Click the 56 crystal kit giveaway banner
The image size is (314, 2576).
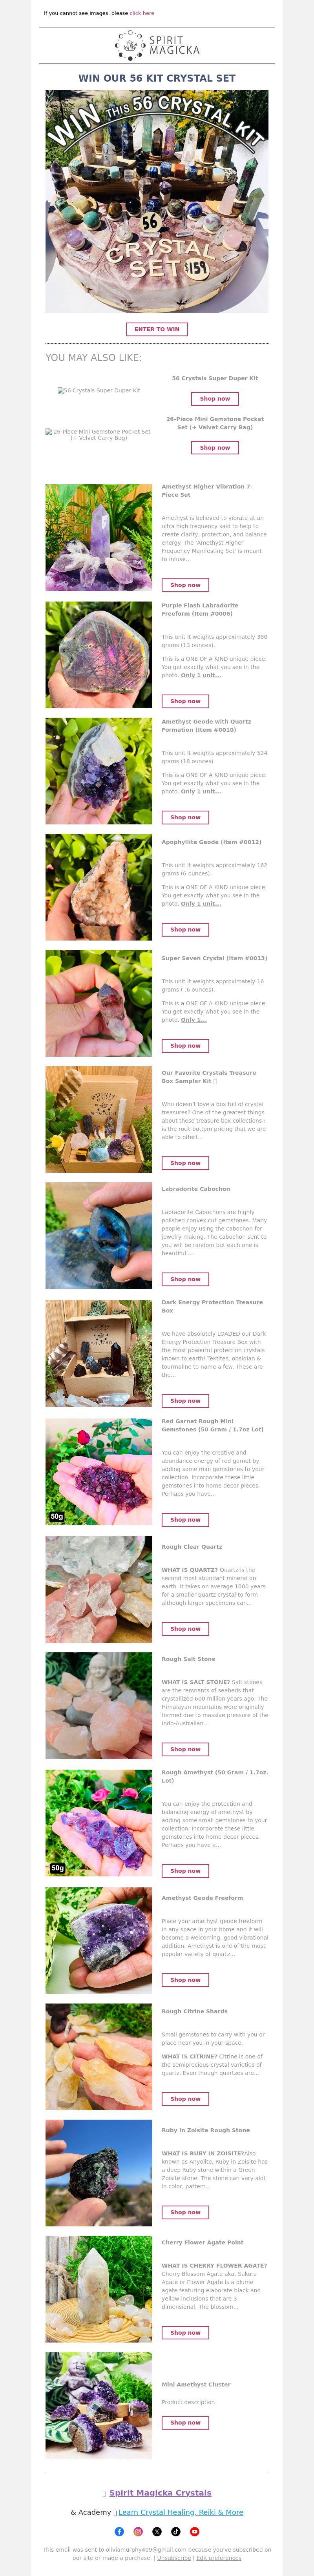click(x=157, y=202)
